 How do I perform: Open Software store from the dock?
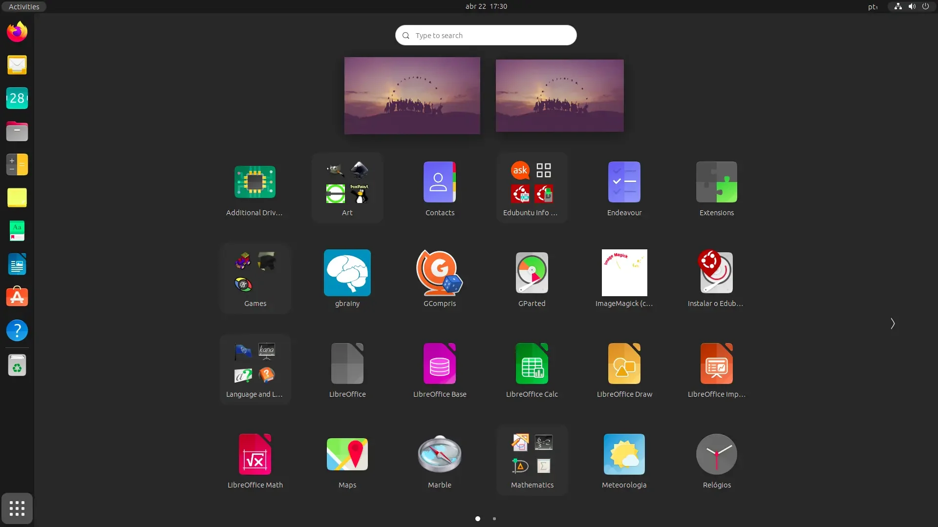[x=17, y=297]
